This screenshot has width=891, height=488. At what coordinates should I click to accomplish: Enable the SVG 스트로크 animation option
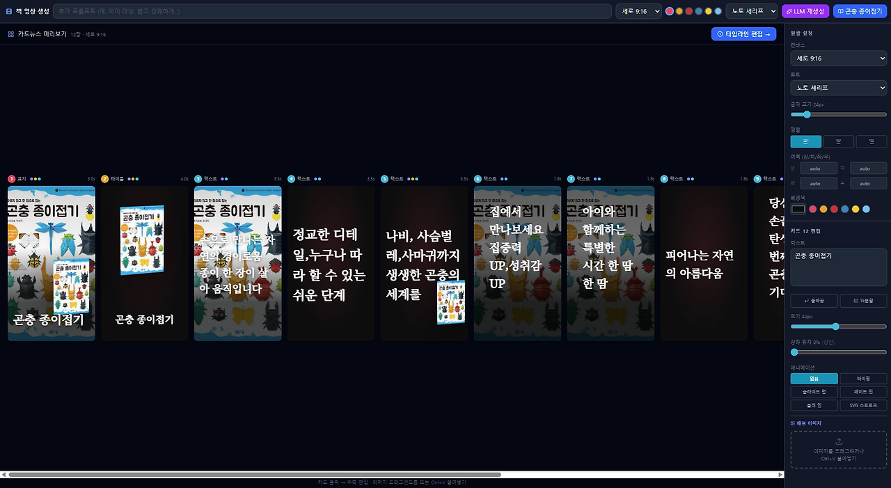pyautogui.click(x=862, y=404)
